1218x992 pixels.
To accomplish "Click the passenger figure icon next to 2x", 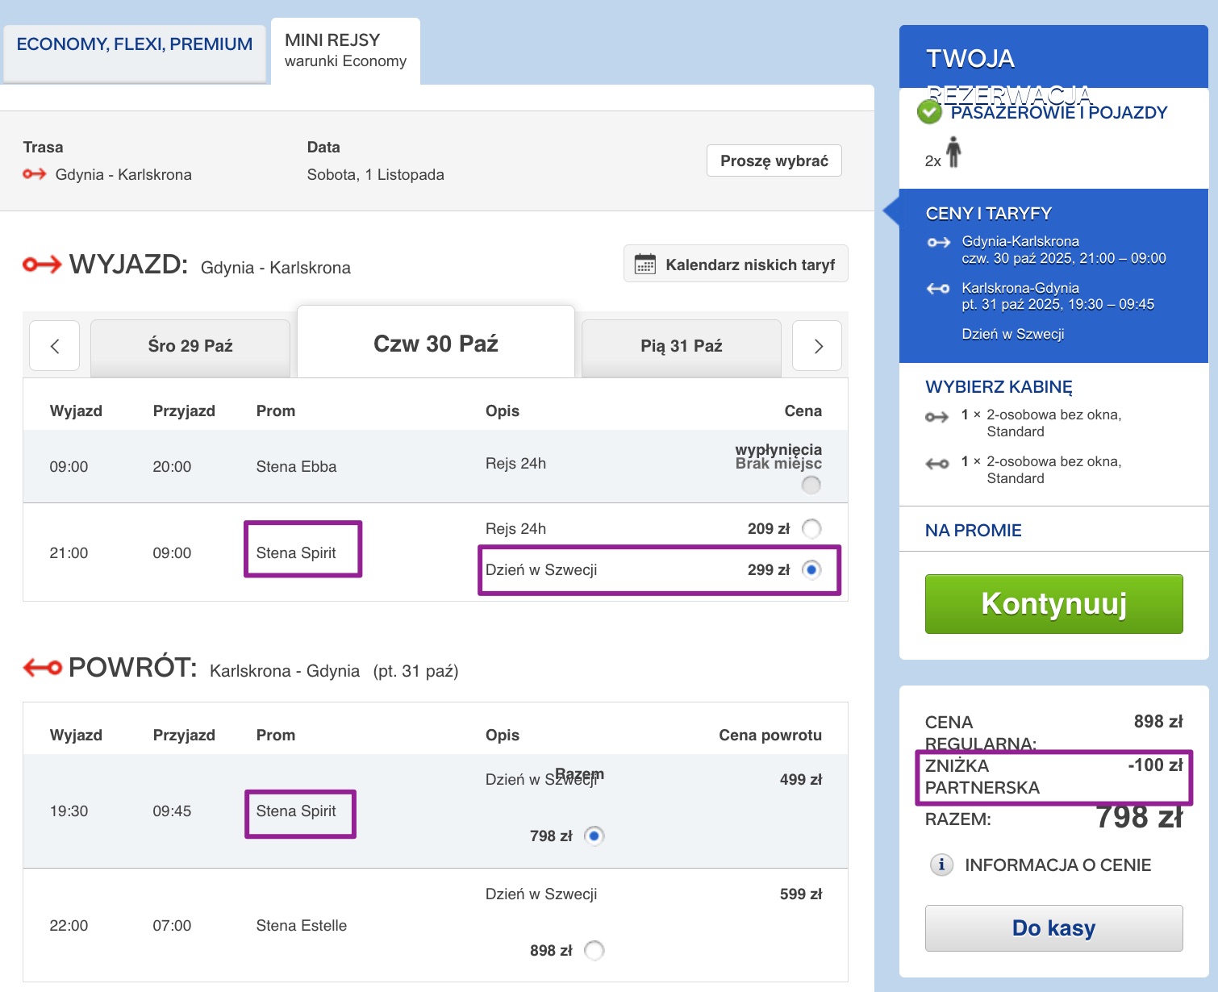I will [955, 152].
